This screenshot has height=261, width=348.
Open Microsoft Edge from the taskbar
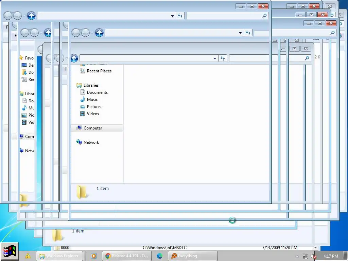(160, 256)
